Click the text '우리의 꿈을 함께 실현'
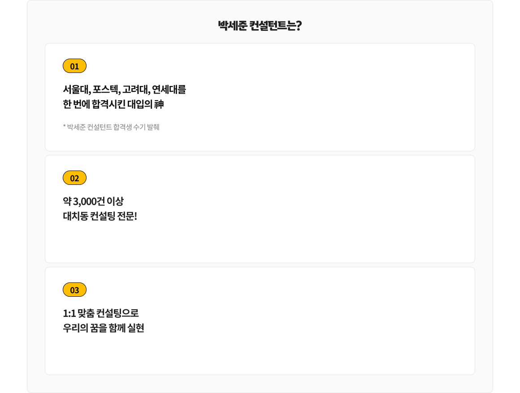Viewport: 520px width, 393px height. click(104, 329)
